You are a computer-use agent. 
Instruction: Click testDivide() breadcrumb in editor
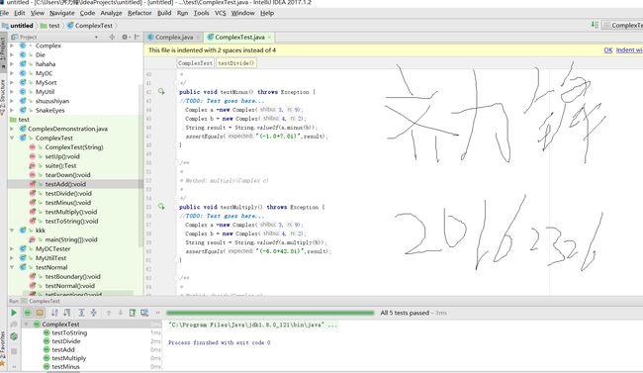(x=236, y=63)
